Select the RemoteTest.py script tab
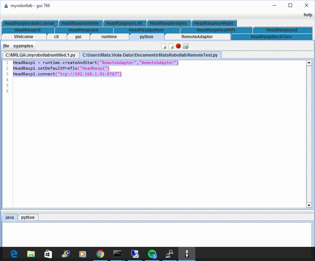Screen dimensions: 315x261 150,55
